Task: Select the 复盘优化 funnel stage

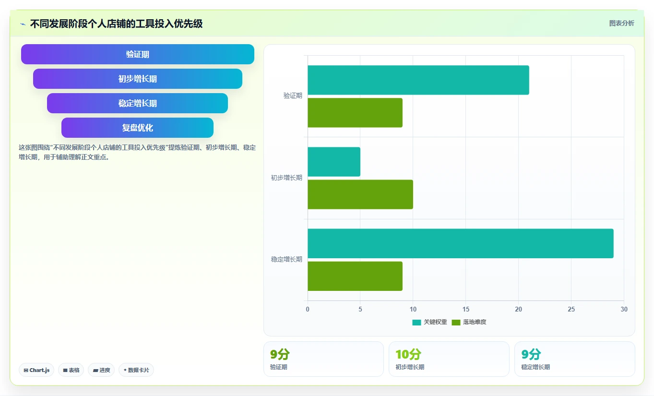Action: pos(138,128)
